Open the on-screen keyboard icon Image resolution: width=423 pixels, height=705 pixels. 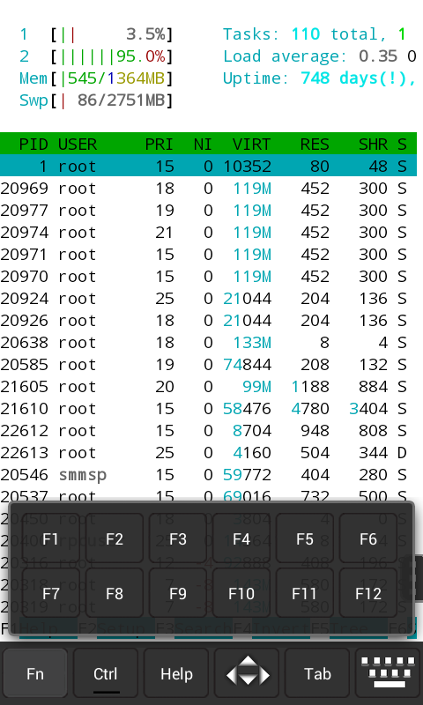coord(389,673)
